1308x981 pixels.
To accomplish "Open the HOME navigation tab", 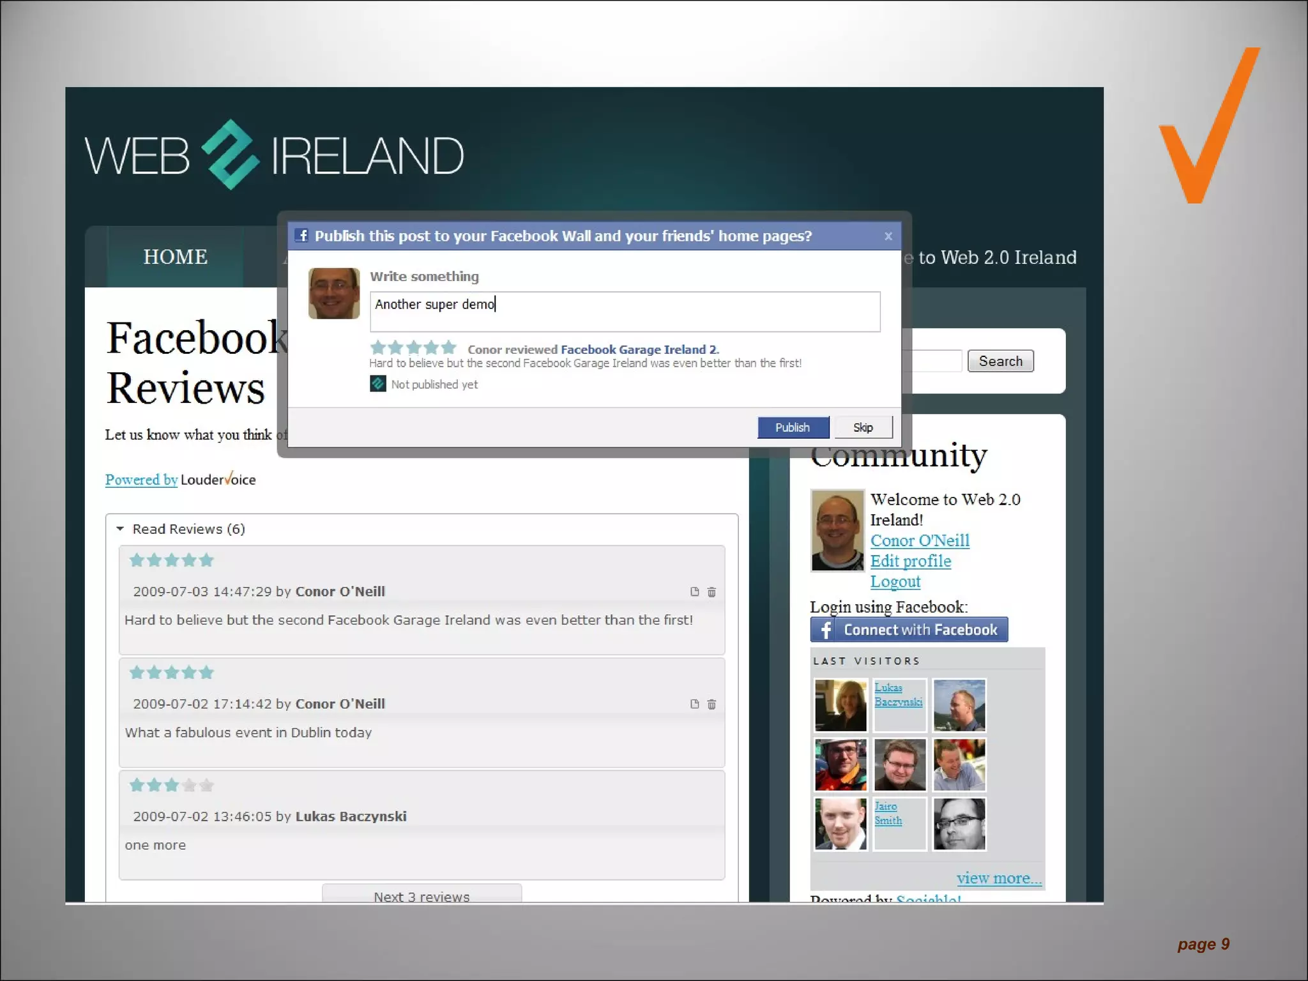I will click(x=175, y=257).
